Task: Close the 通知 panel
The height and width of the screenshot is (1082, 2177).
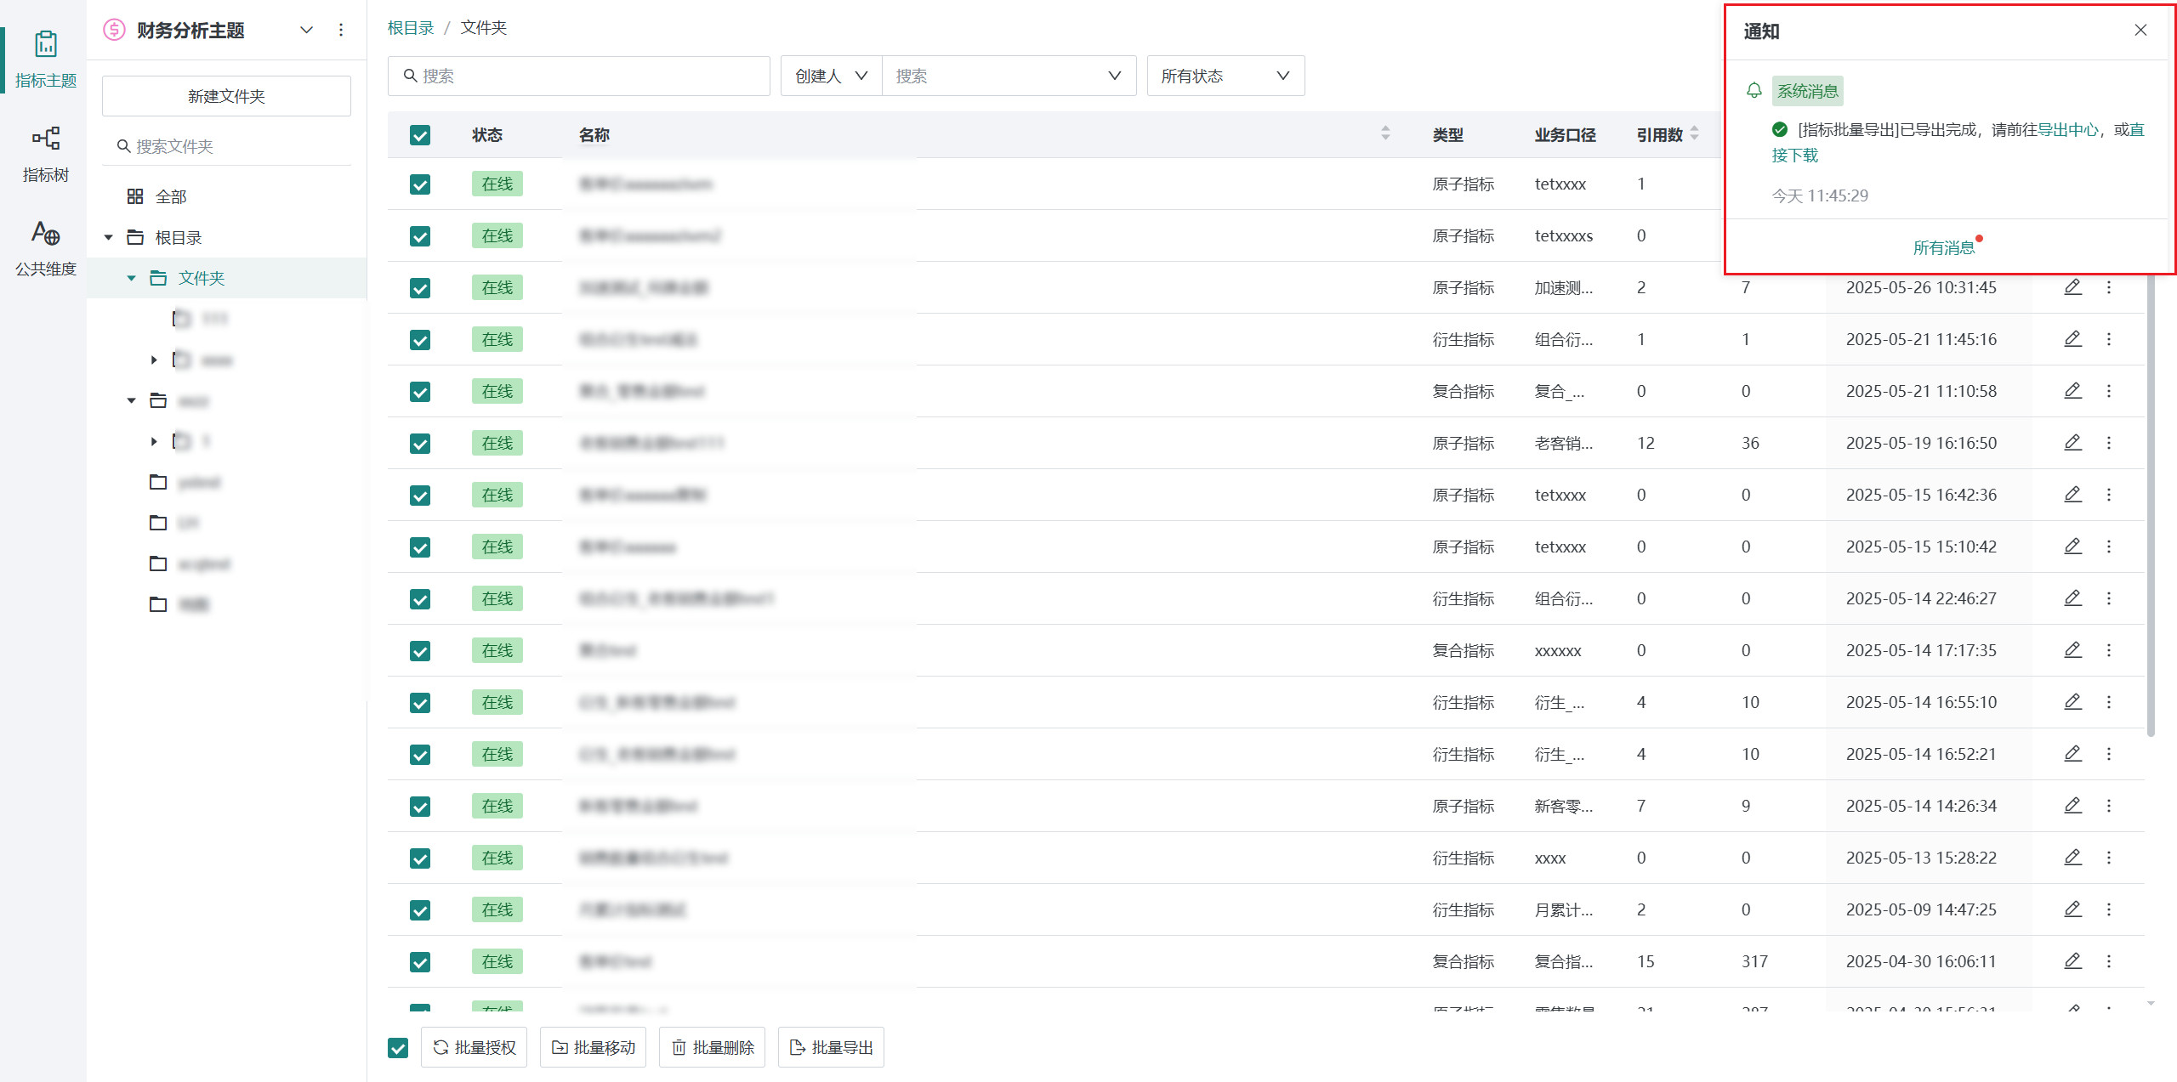Action: pyautogui.click(x=2140, y=31)
